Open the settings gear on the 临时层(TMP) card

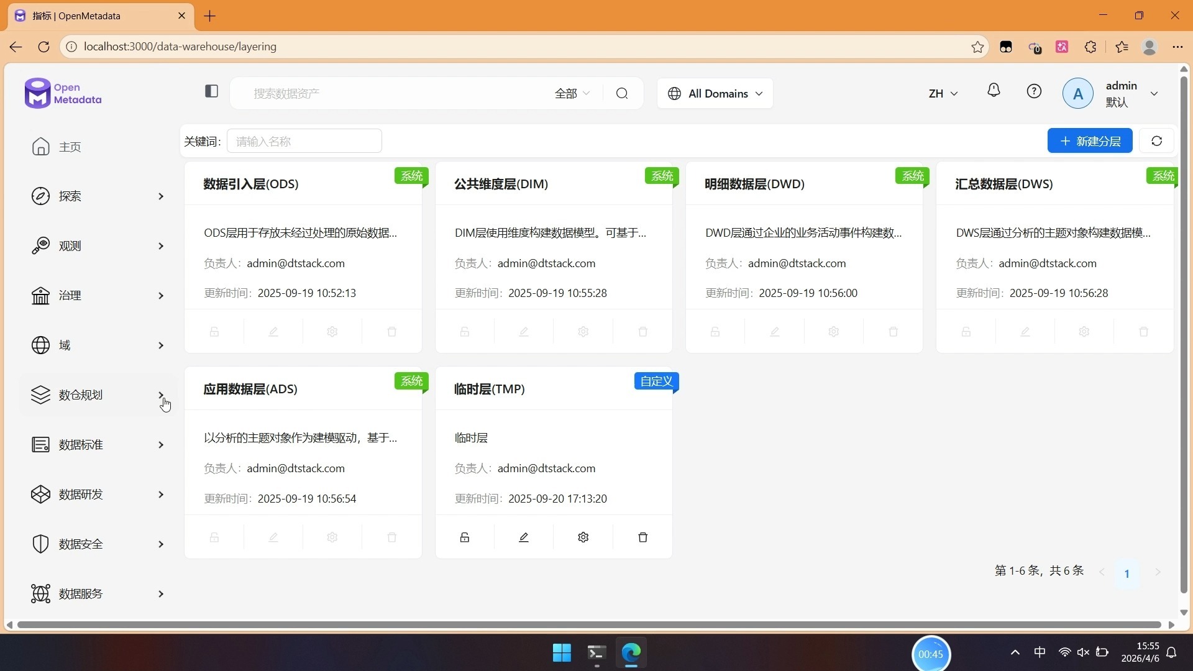pyautogui.click(x=583, y=537)
